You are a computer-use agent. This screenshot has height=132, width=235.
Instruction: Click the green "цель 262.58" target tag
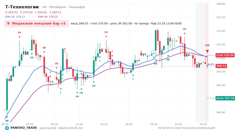[x=225, y=98]
